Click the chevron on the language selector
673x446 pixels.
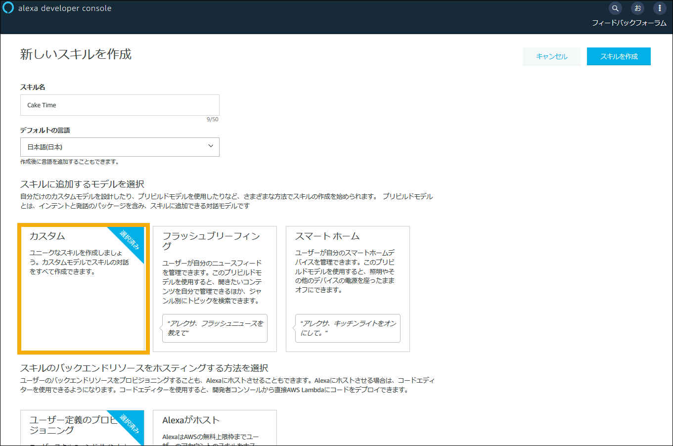(x=210, y=147)
